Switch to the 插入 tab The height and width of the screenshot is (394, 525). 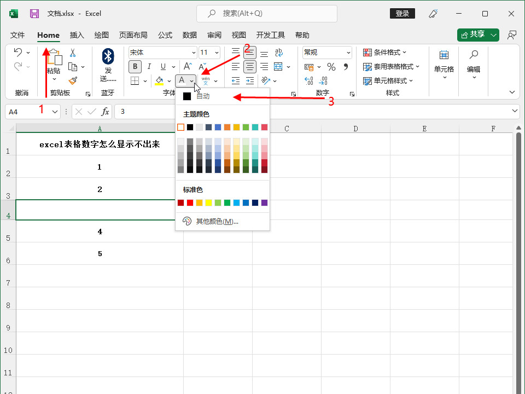point(77,35)
